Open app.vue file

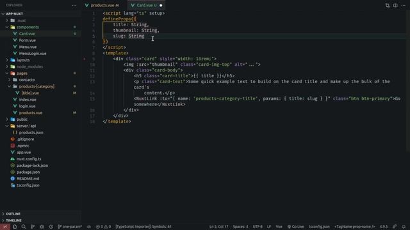click(x=40, y=152)
